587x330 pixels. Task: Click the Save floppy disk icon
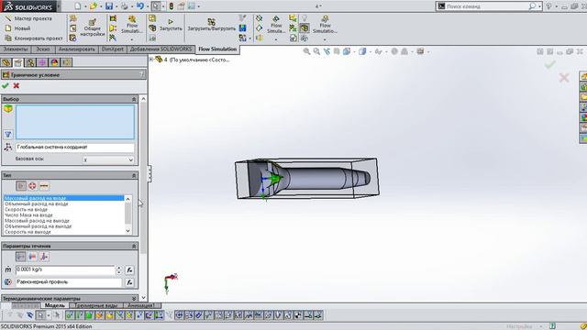[x=109, y=6]
